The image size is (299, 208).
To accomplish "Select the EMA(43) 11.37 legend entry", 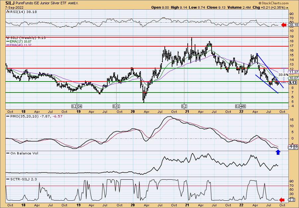I will (19, 45).
